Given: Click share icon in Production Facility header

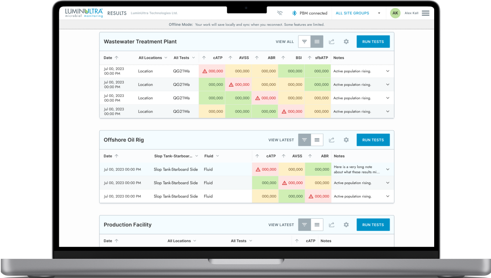Looking at the screenshot, I should click(x=332, y=225).
